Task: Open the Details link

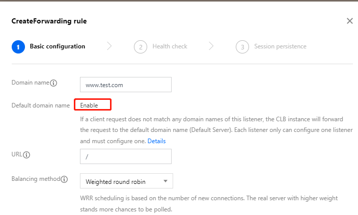Action: [x=156, y=141]
